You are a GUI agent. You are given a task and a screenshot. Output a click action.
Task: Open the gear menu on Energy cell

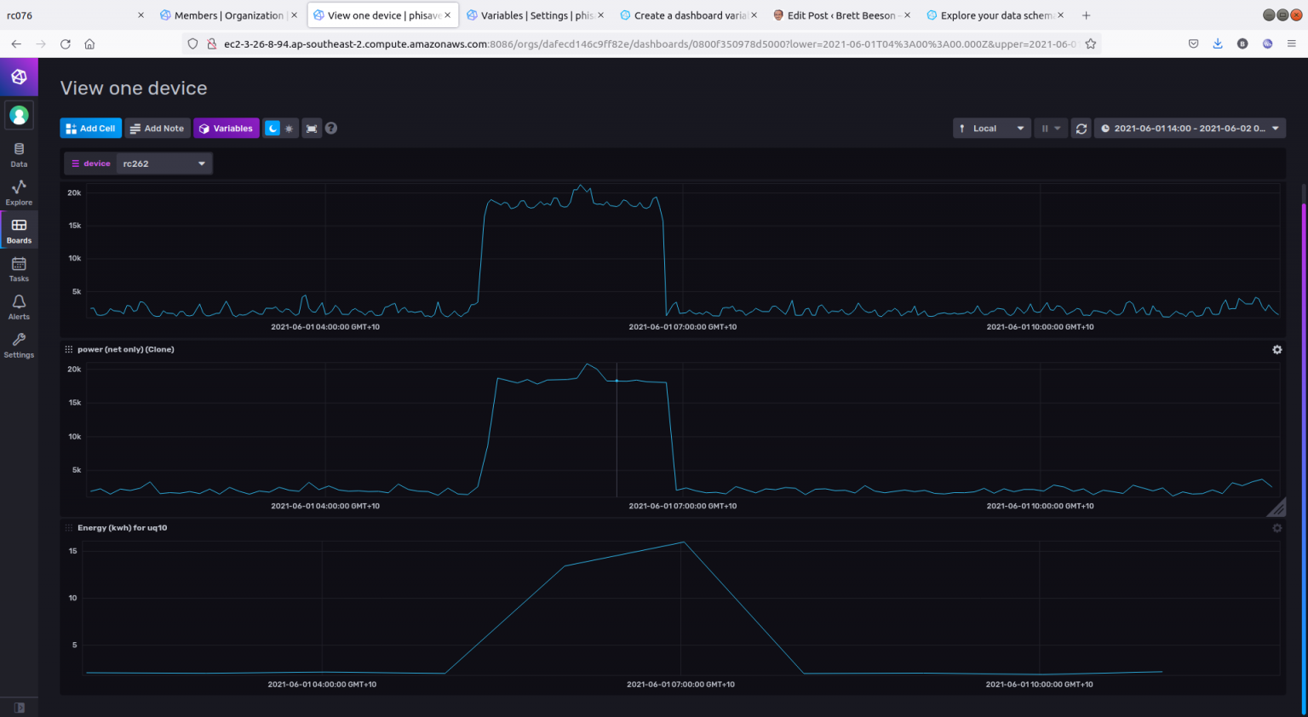pyautogui.click(x=1276, y=527)
